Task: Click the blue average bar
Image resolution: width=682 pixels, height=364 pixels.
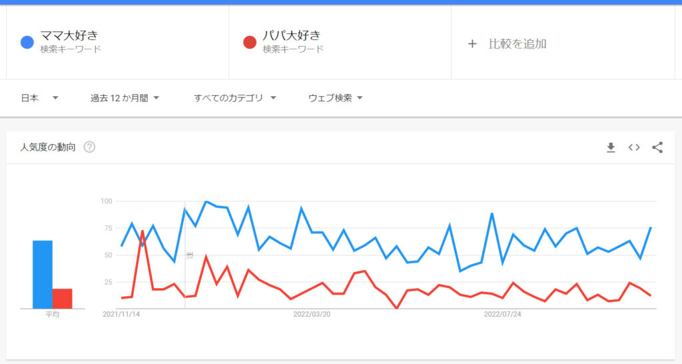Action: 43,274
